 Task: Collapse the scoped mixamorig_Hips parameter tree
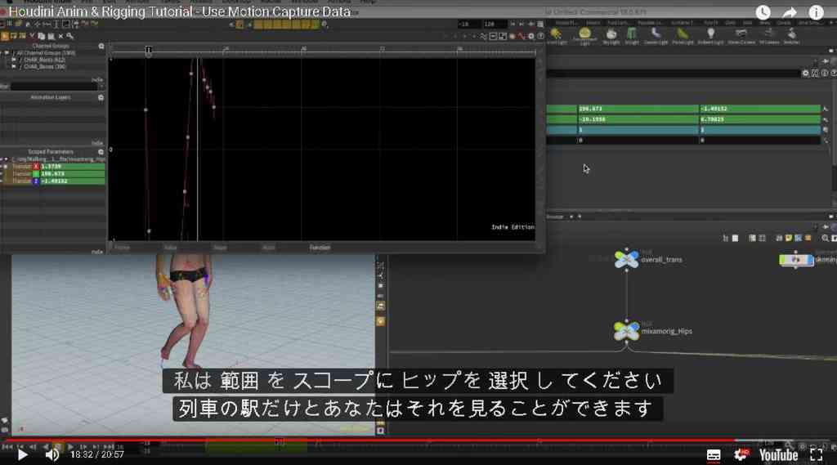[6, 159]
